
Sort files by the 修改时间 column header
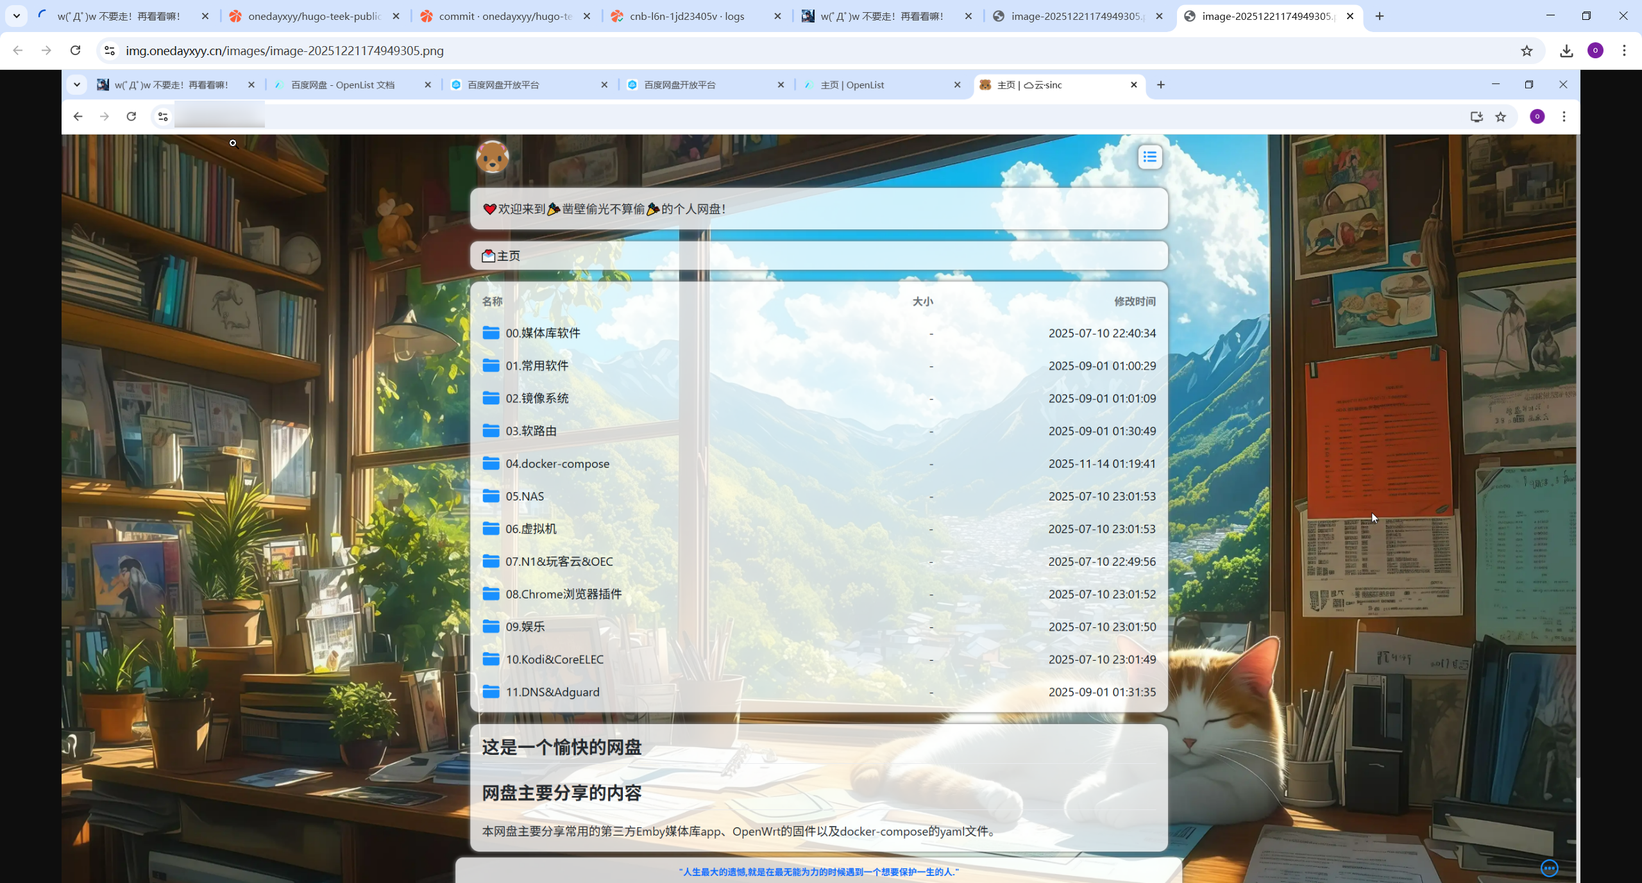pos(1134,301)
